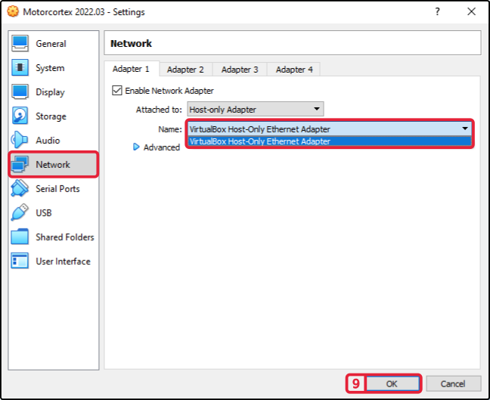Select the Shared Folders label in sidebar
The image size is (490, 400).
(x=65, y=237)
